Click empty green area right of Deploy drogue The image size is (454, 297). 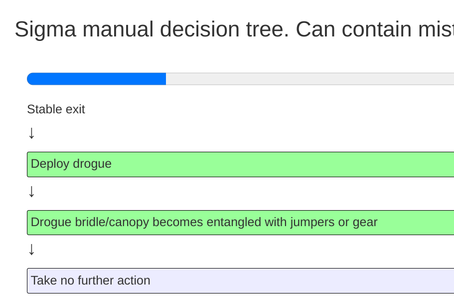(x=284, y=164)
